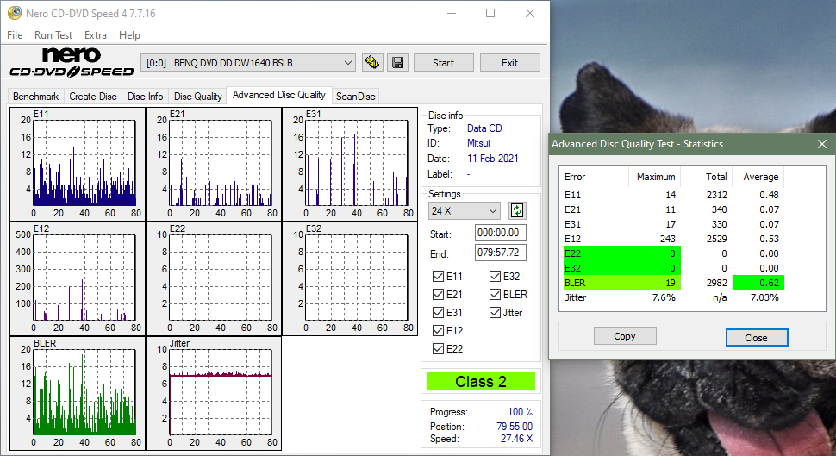Toggle the E32 checkbox
Image resolution: width=836 pixels, height=456 pixels.
coord(495,276)
